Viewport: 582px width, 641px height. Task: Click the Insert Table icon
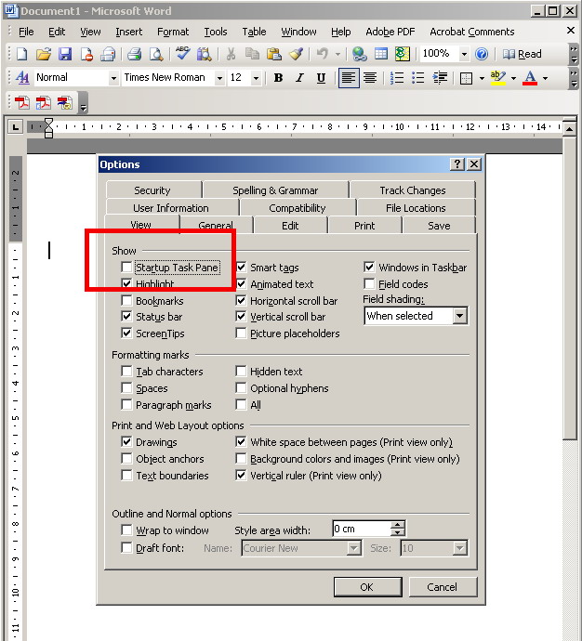(381, 54)
